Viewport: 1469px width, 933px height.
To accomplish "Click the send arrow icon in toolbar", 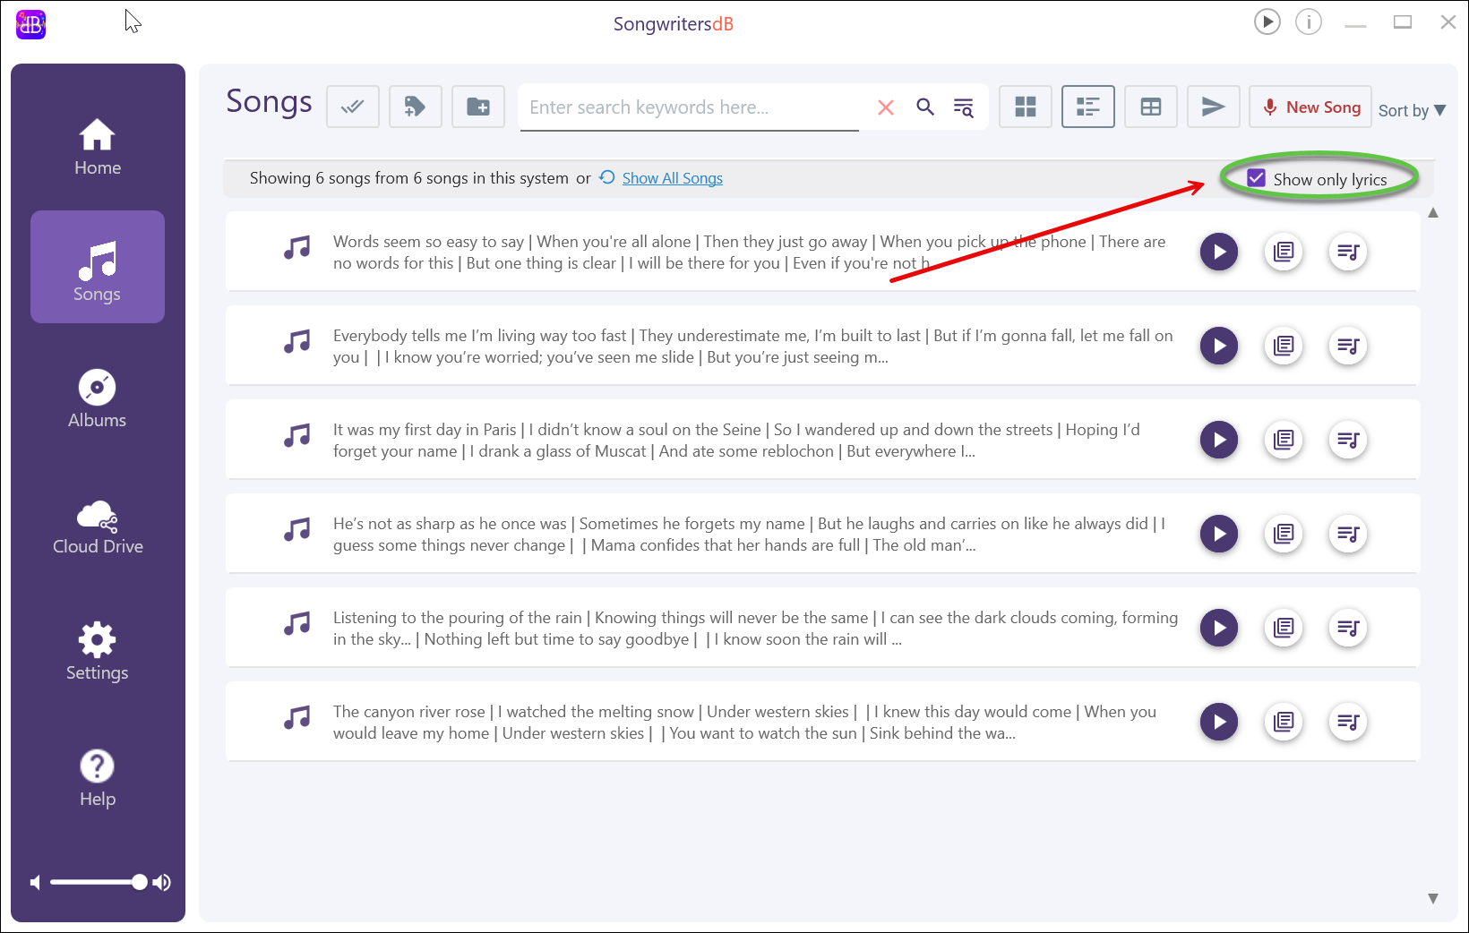I will click(1213, 107).
